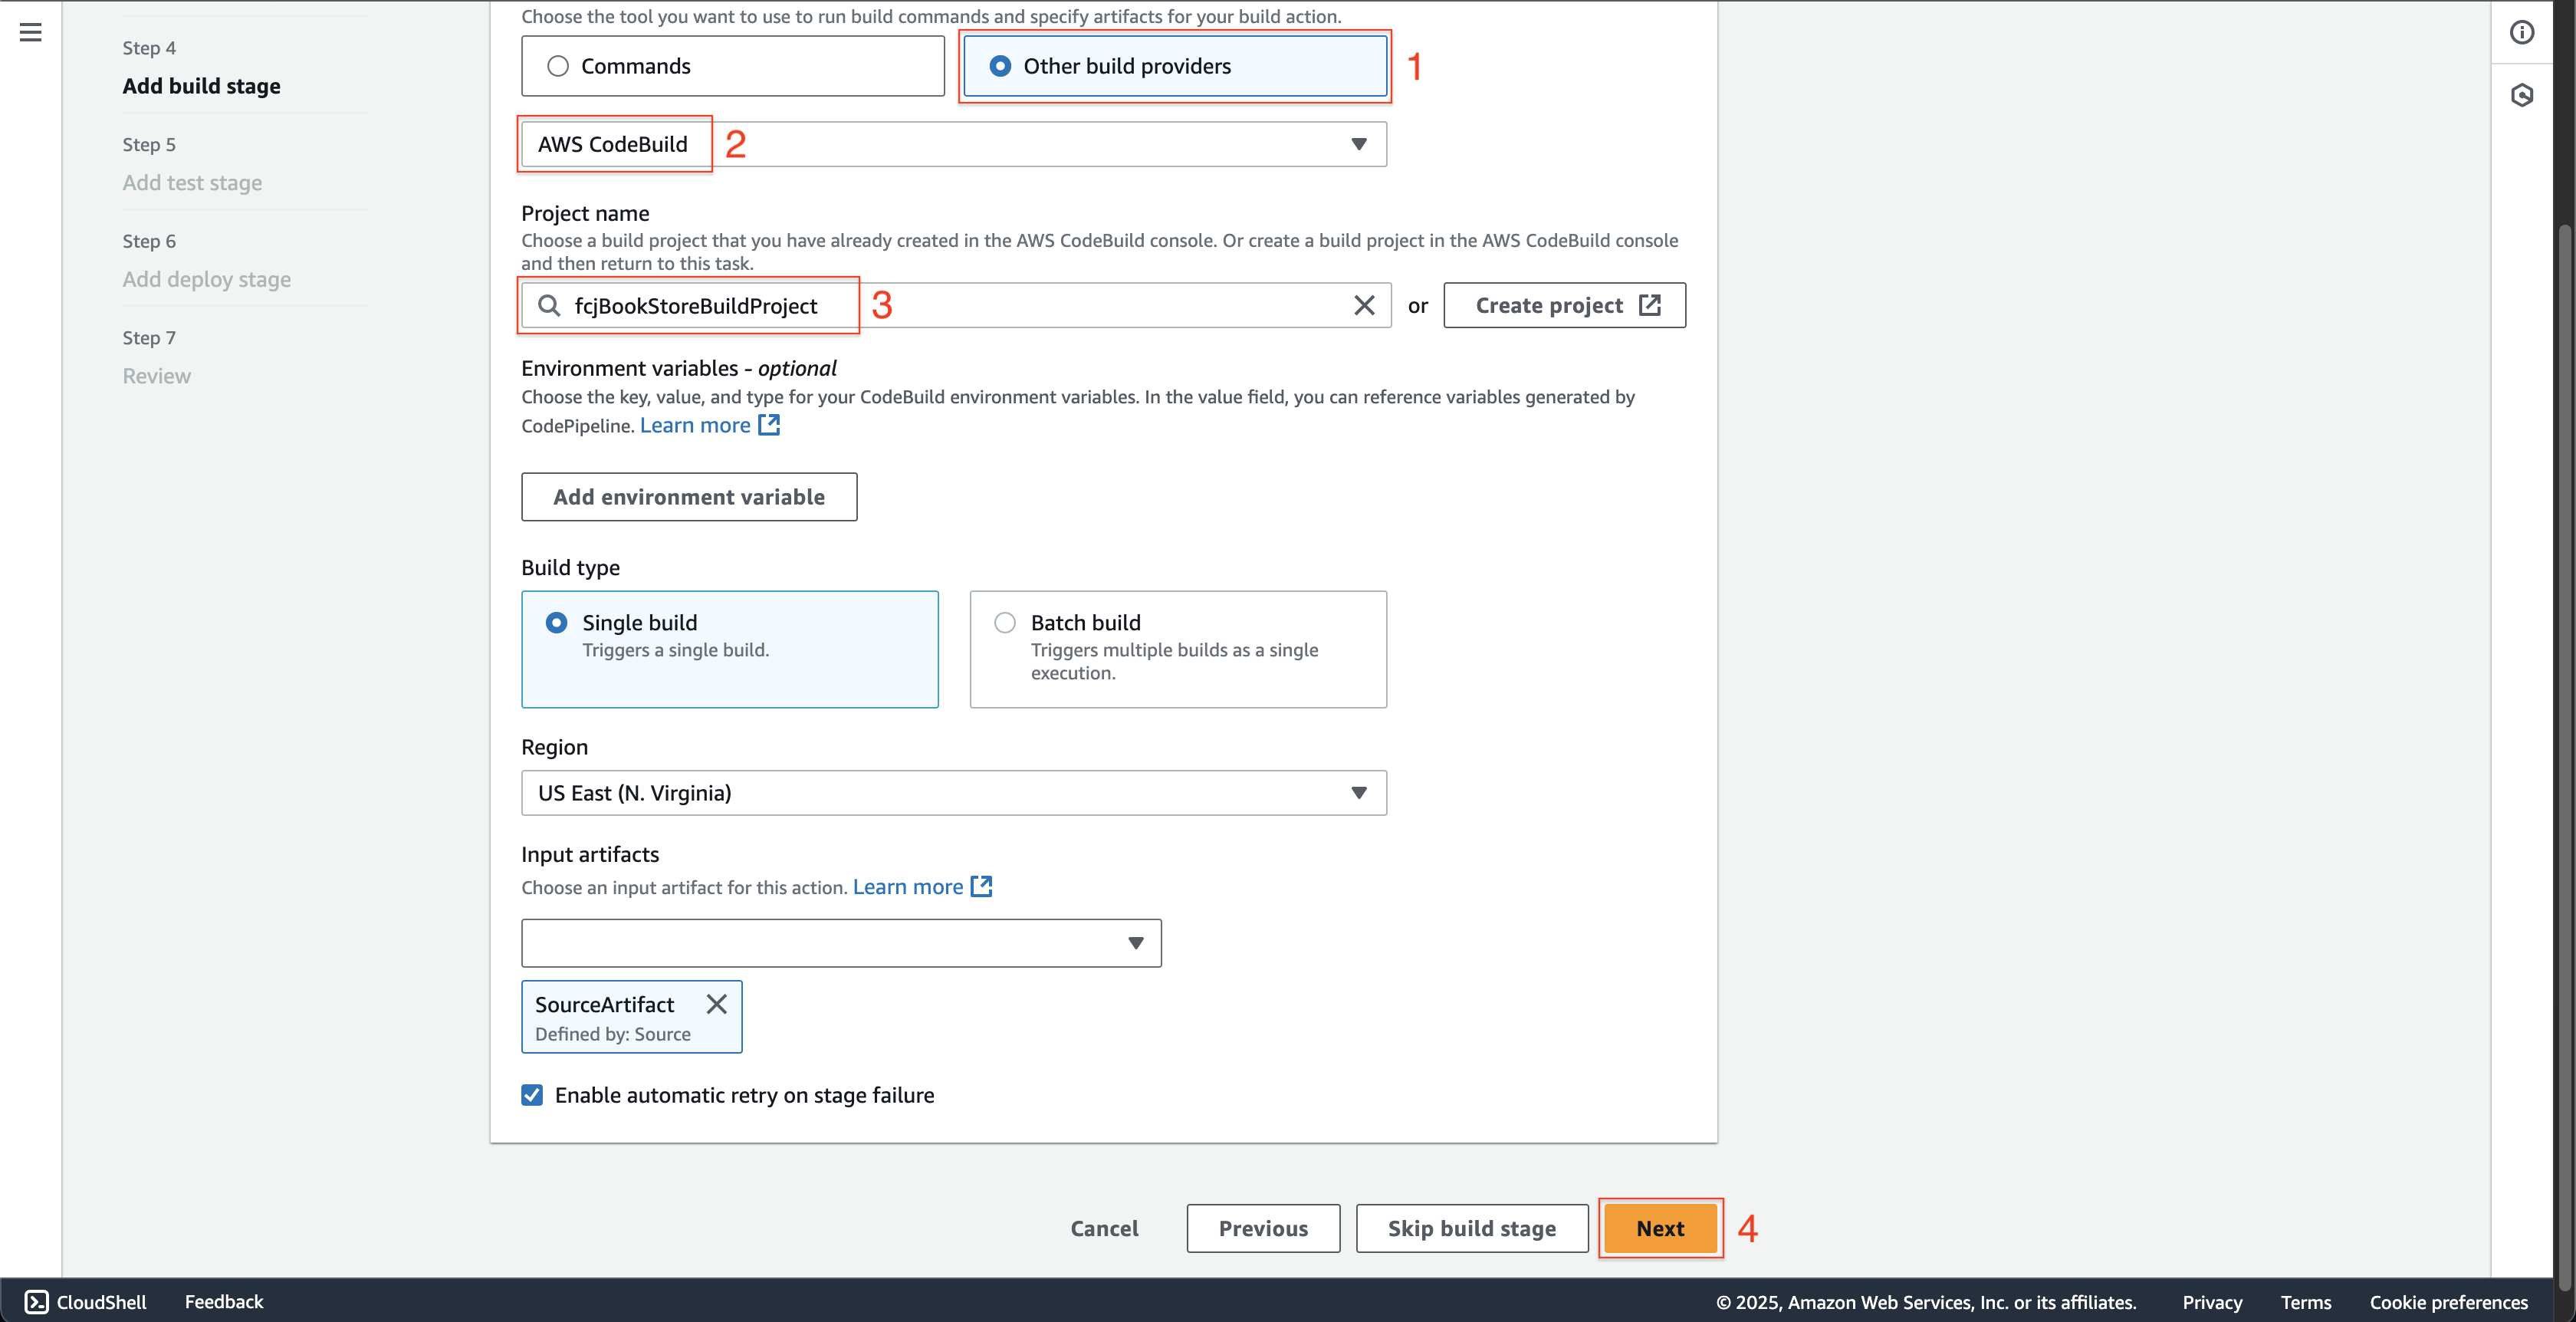Choose the Batch build type
Viewport: 2576px width, 1322px height.
tap(1178, 649)
